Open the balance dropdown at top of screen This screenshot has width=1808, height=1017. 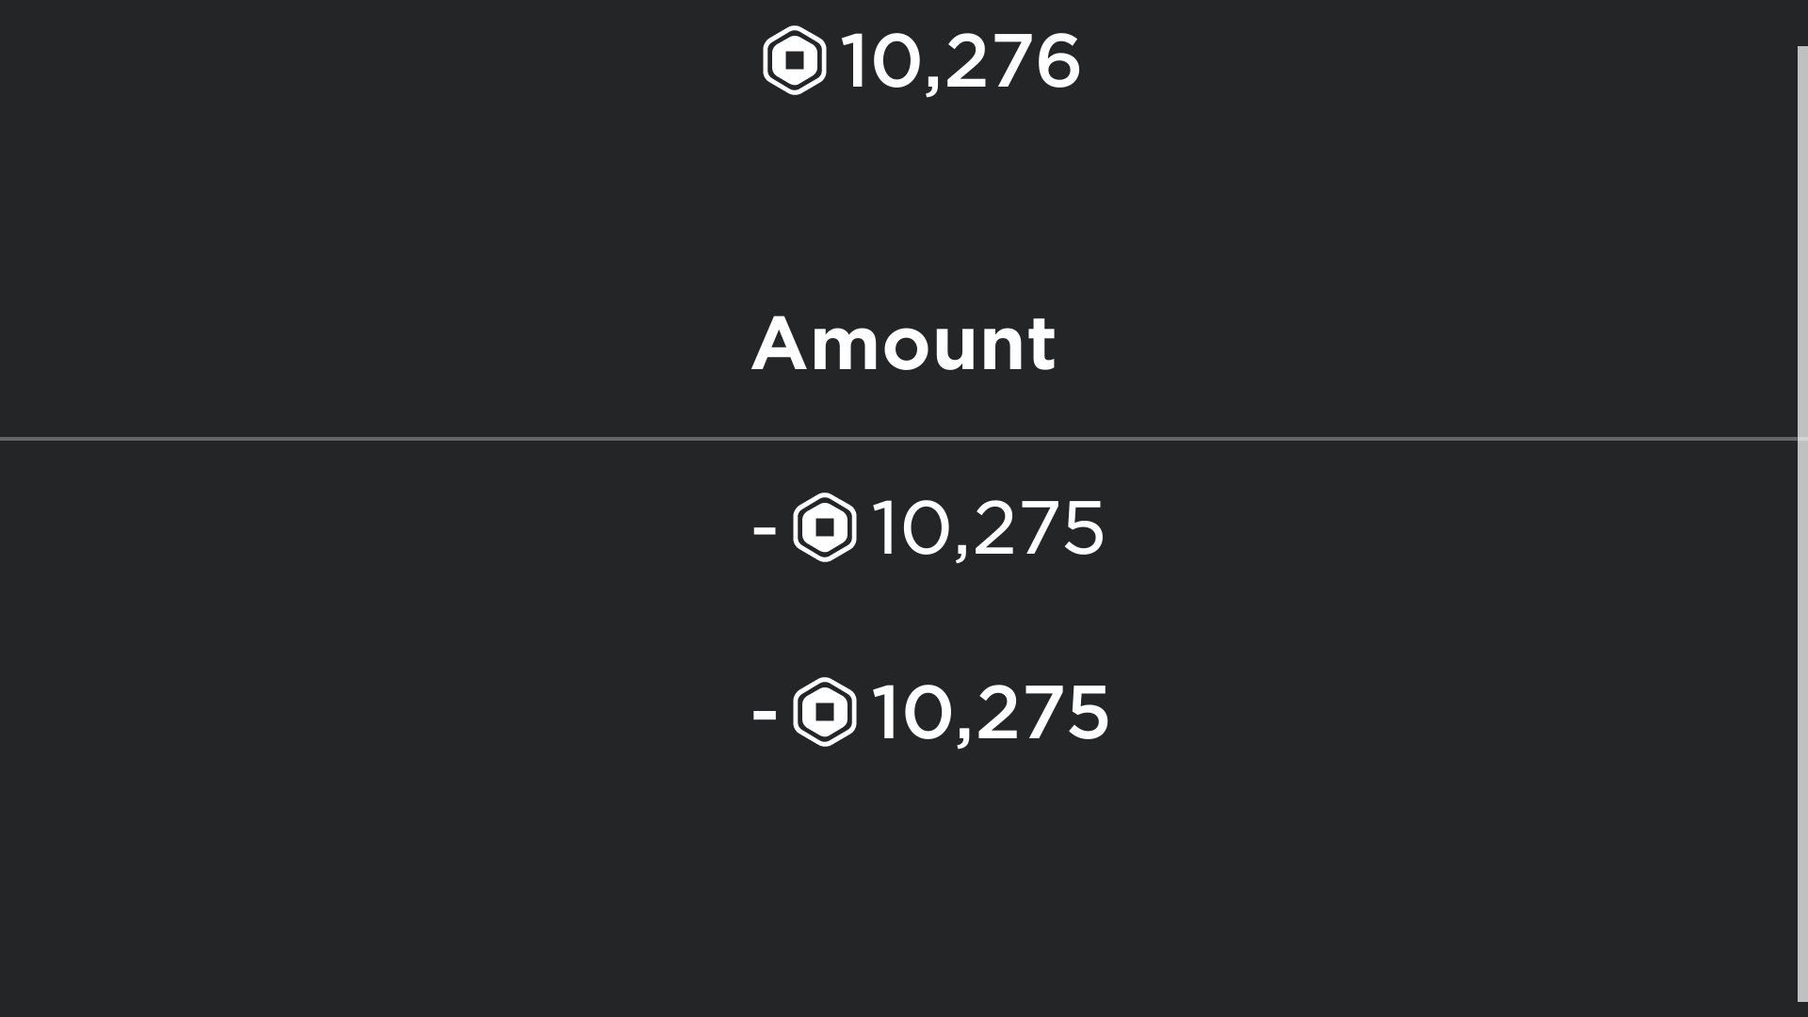[918, 61]
